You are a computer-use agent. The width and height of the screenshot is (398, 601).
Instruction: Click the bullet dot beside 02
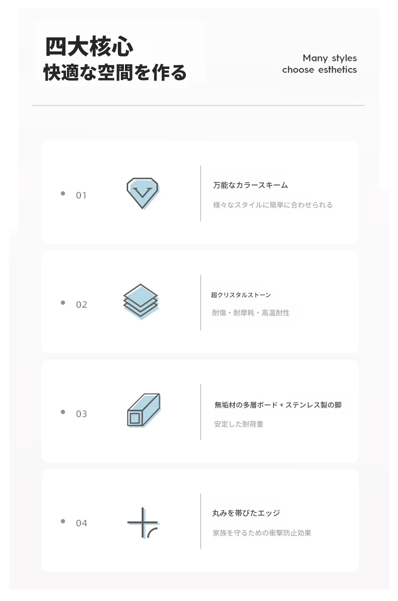(63, 303)
